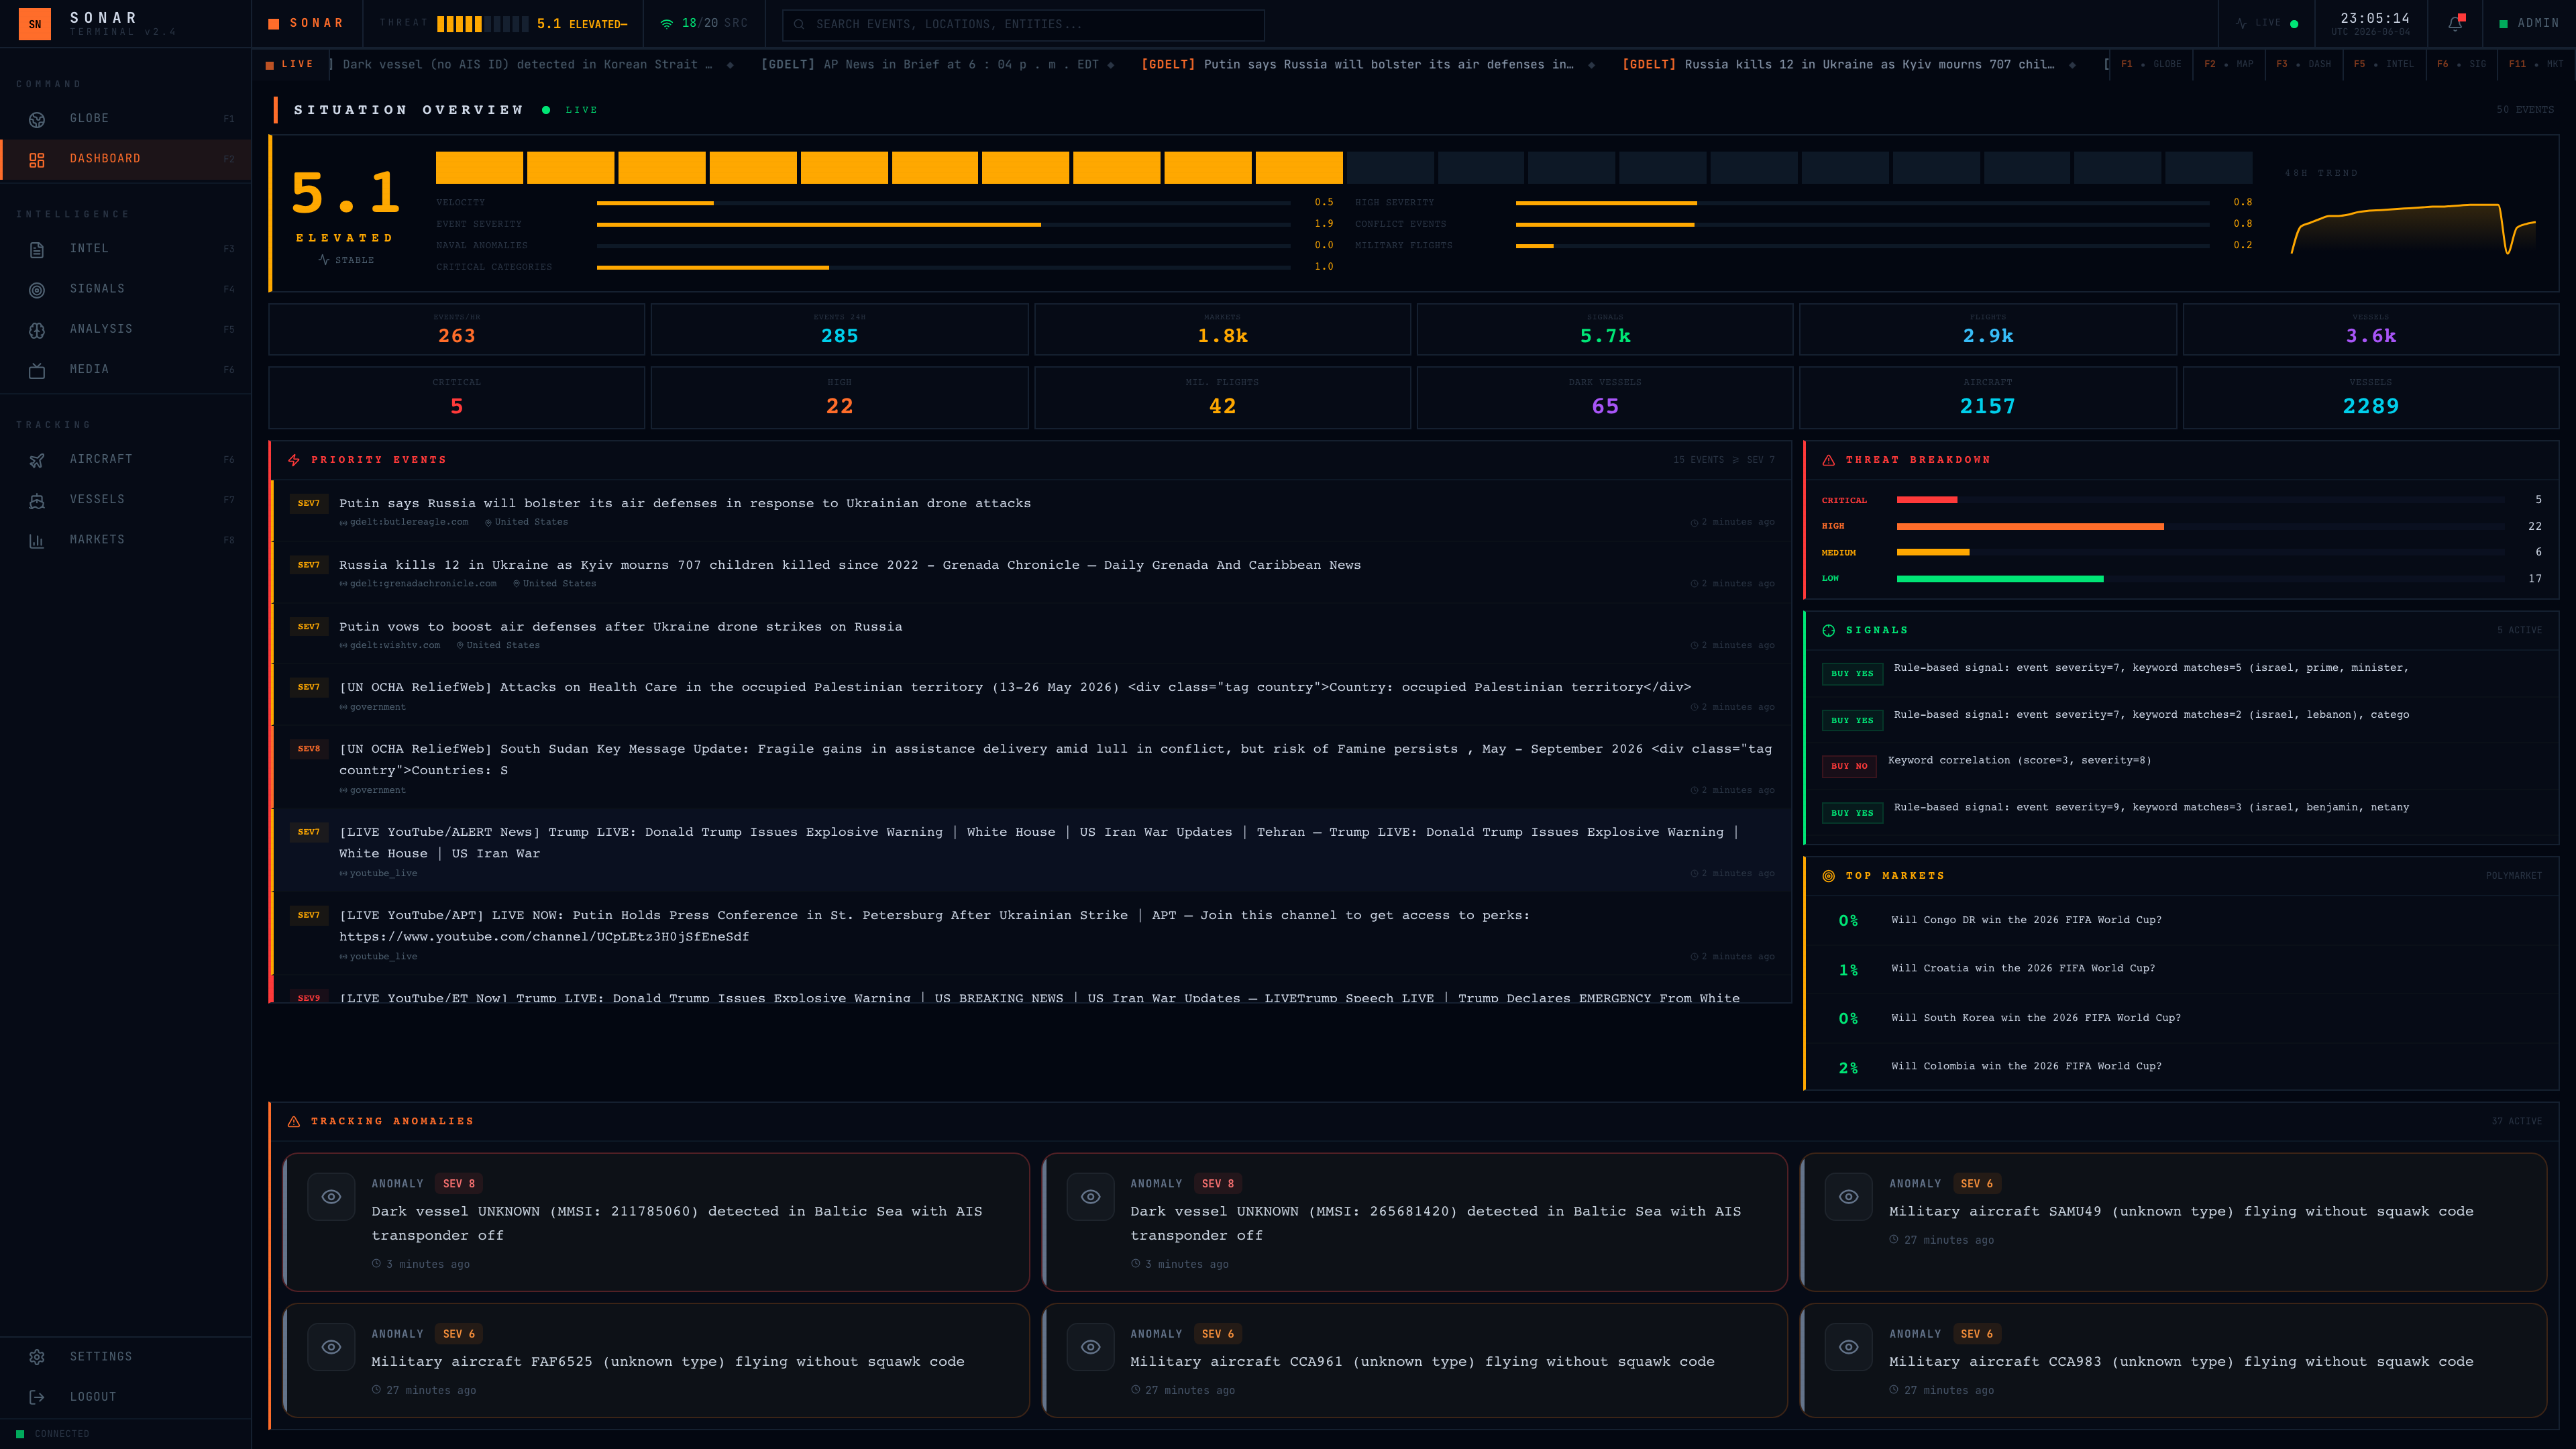This screenshot has width=2576, height=1449.
Task: Click the Signals panel crosshair icon
Action: pos(1829,630)
